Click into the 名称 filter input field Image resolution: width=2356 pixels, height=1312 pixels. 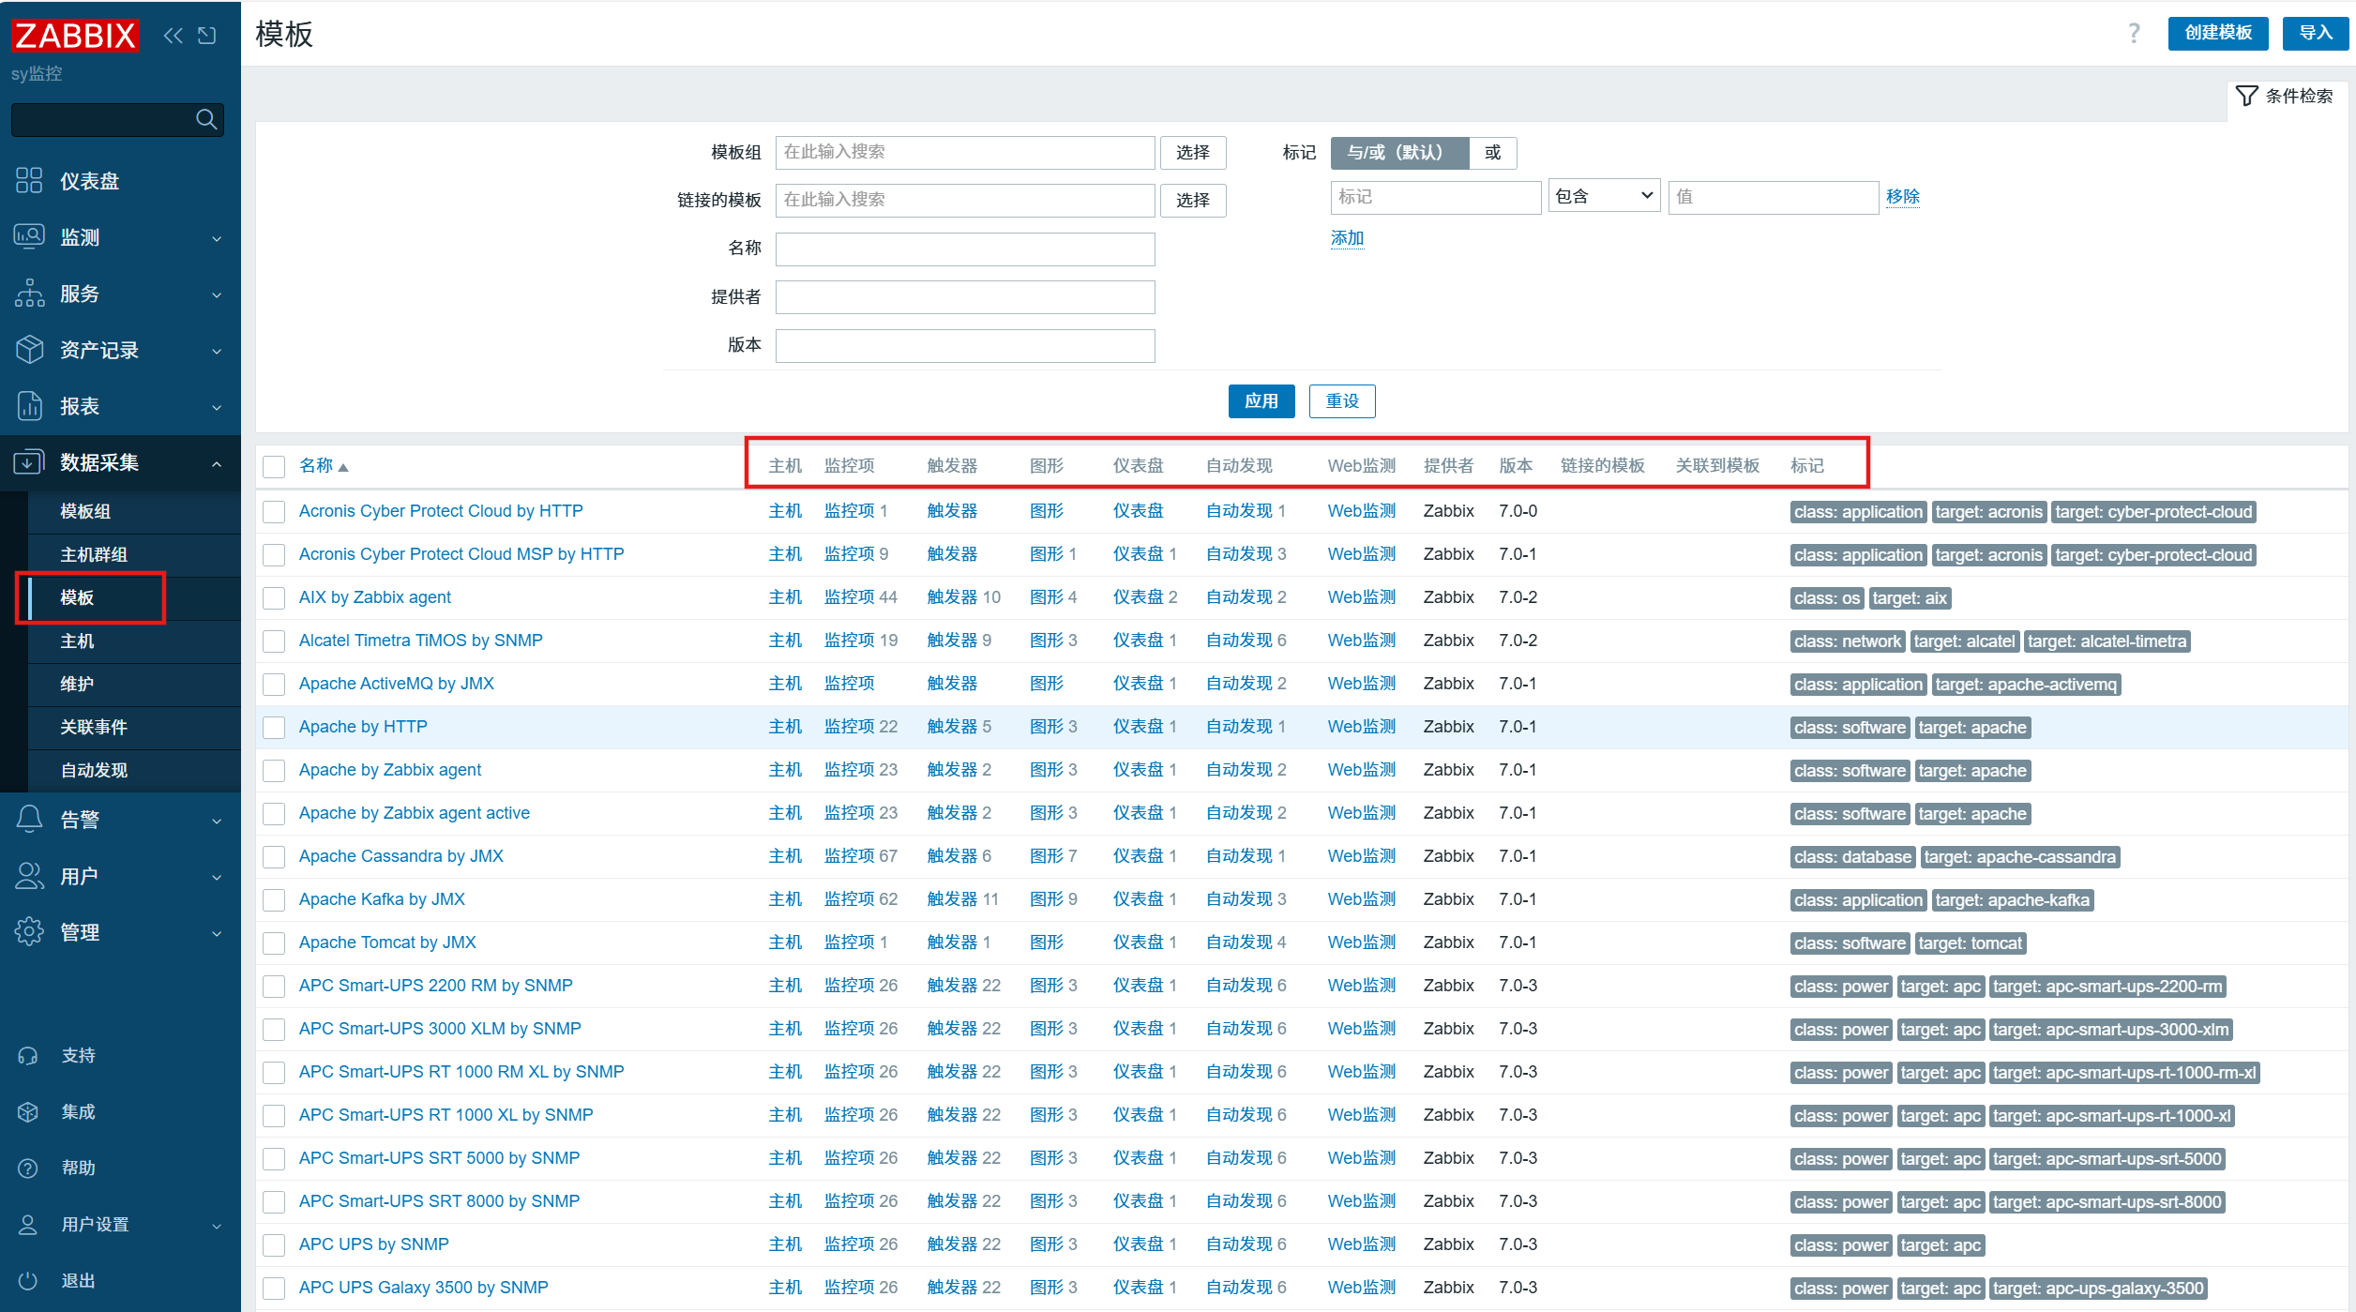[964, 249]
